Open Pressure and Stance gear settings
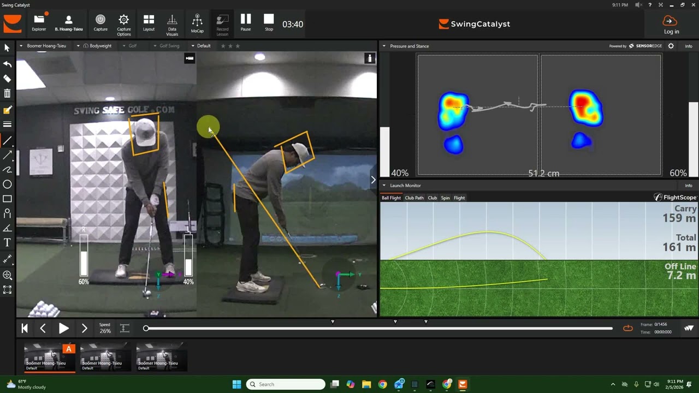The image size is (699, 393). [x=671, y=46]
